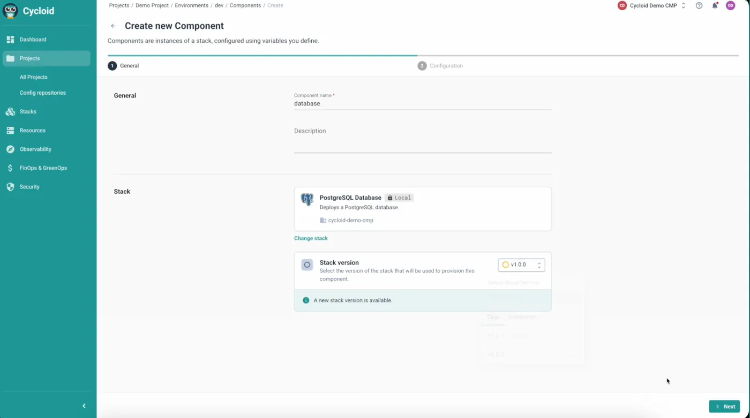Click the Security shield icon
This screenshot has width=750, height=418.
tap(10, 187)
